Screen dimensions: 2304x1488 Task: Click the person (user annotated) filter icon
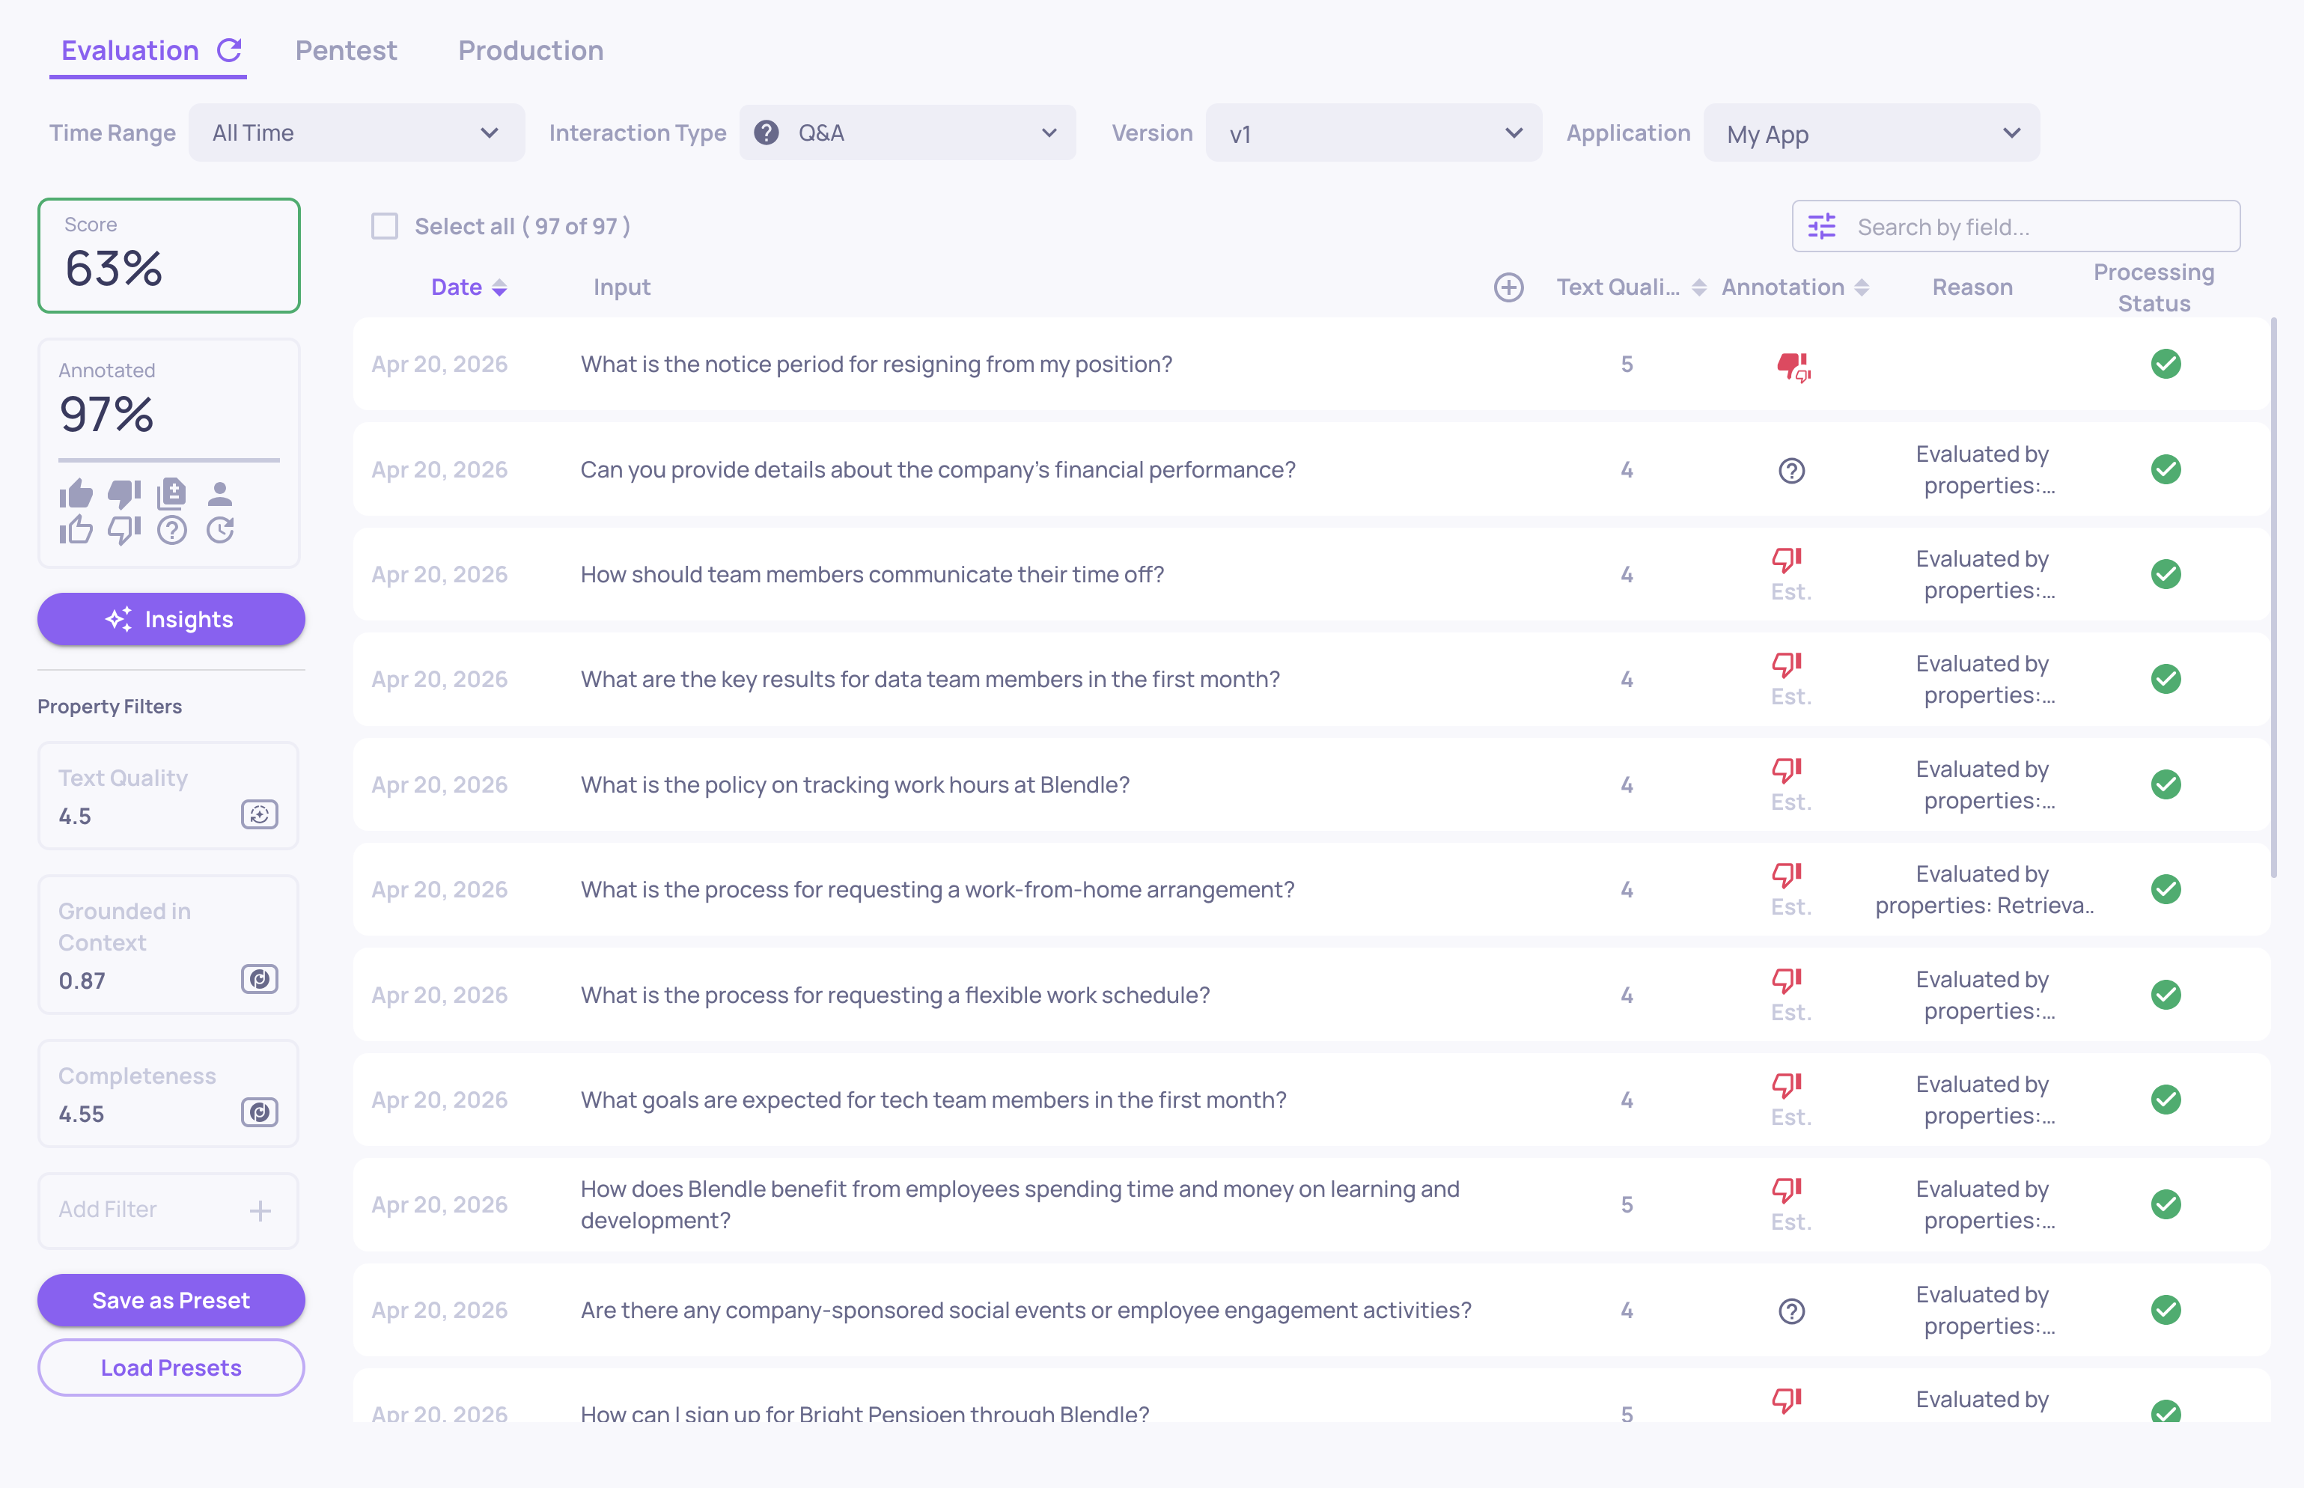tap(220, 494)
